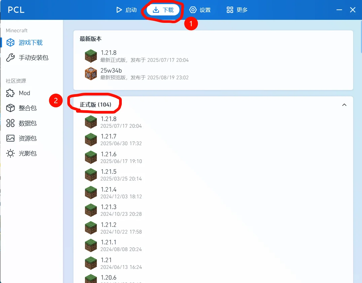Minimize the PCL window
Image resolution: width=362 pixels, height=283 pixels.
(339, 10)
